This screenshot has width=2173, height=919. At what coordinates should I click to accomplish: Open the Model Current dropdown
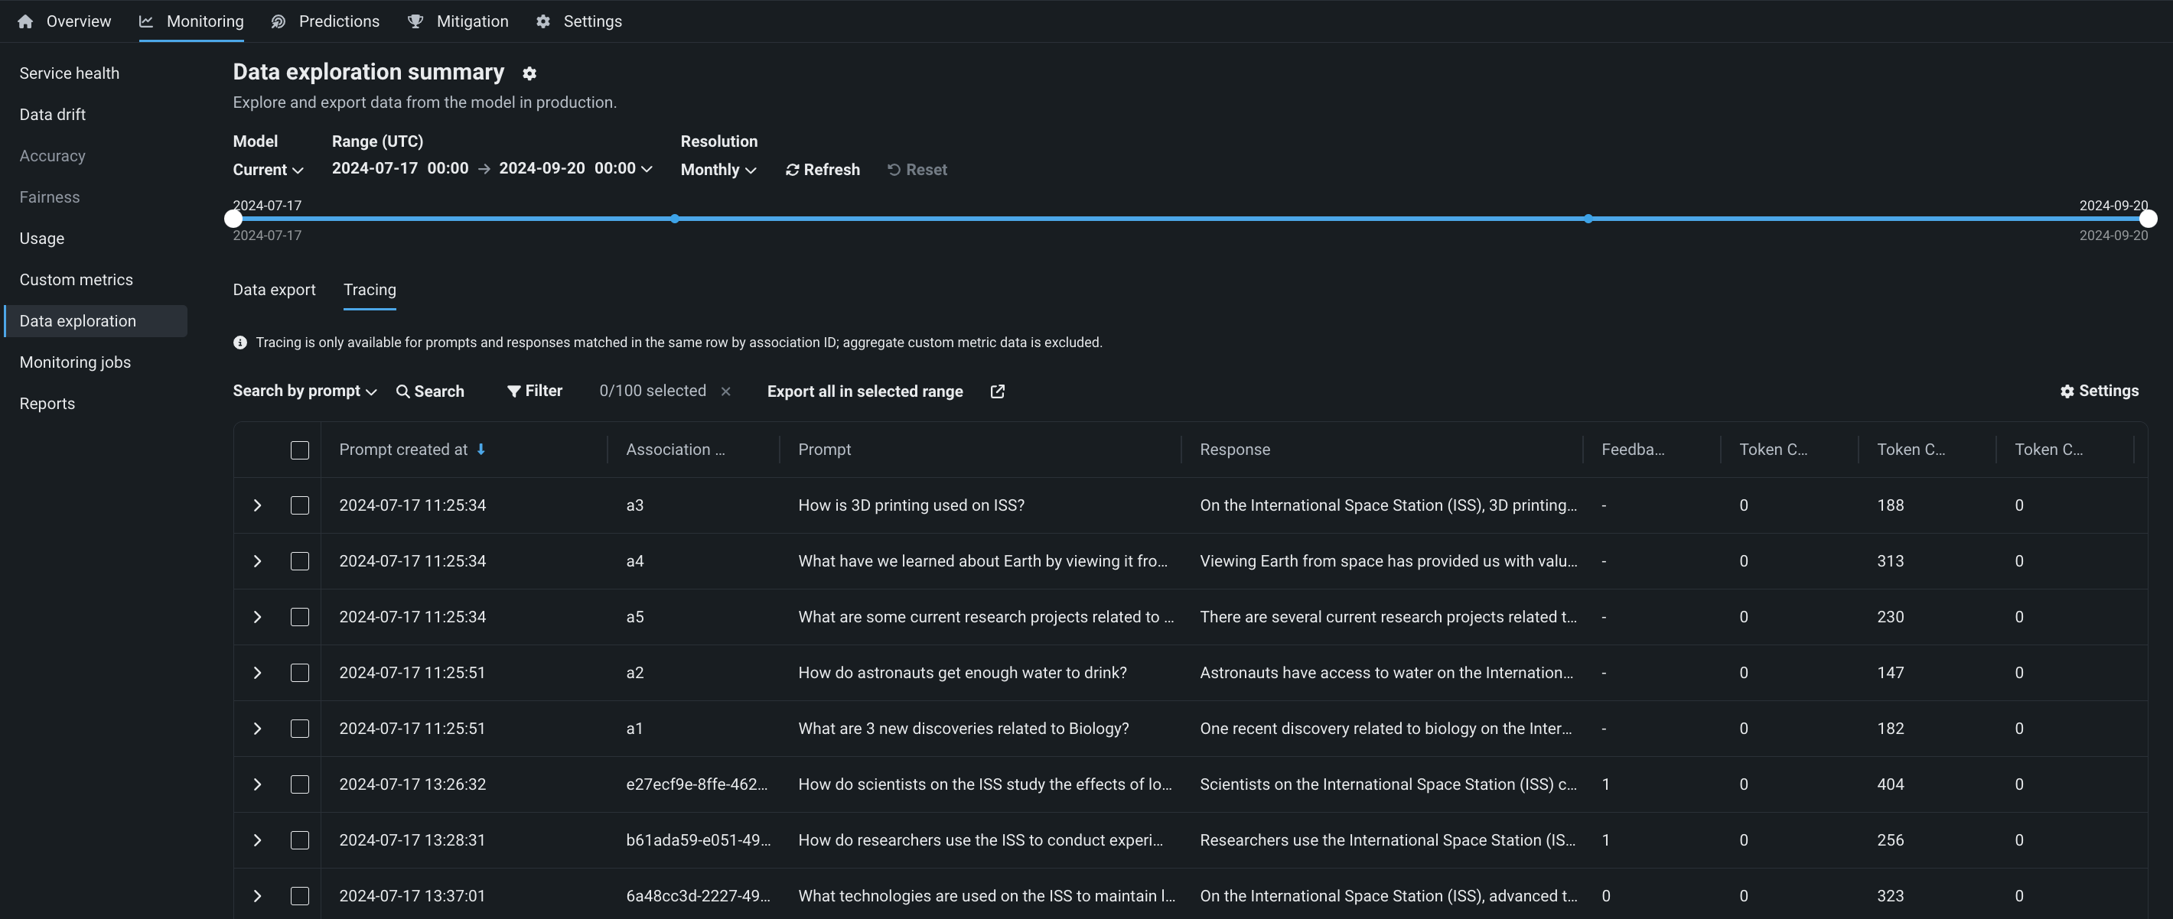tap(267, 170)
